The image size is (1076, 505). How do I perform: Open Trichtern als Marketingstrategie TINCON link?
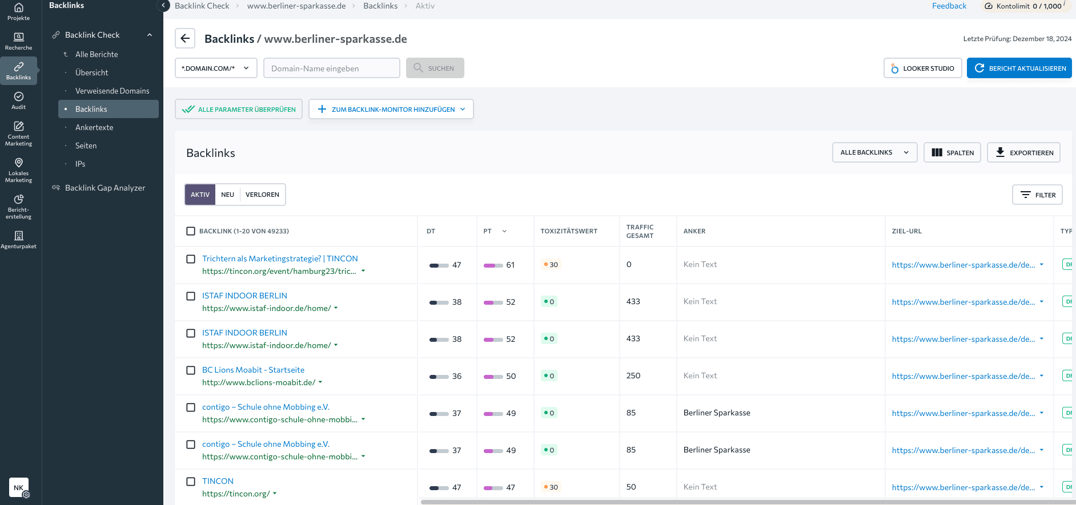[x=280, y=258]
